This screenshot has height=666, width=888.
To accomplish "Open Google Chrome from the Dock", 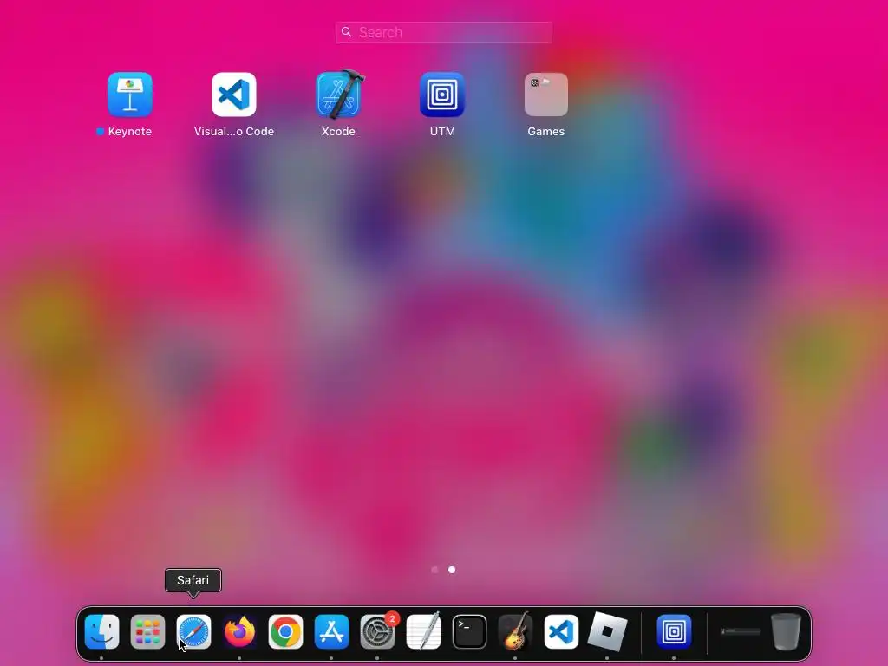I will 285,631.
